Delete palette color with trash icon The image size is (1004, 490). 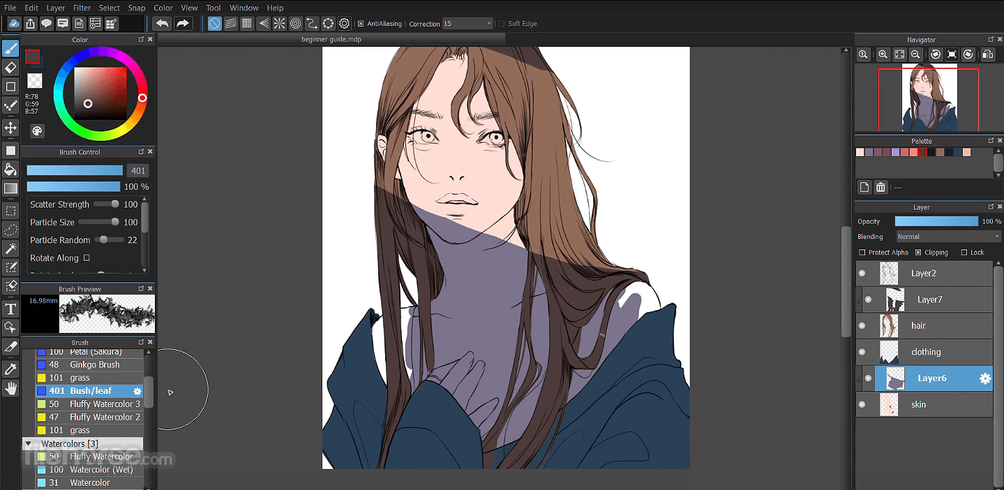(881, 187)
